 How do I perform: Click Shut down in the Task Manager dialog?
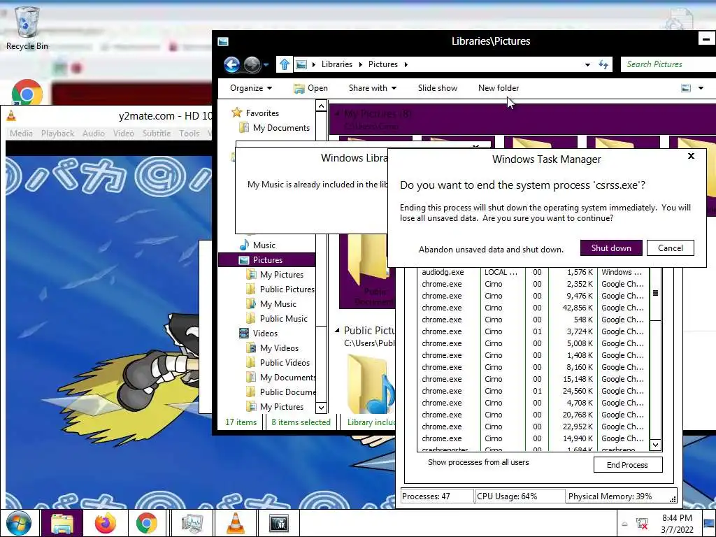click(x=611, y=248)
